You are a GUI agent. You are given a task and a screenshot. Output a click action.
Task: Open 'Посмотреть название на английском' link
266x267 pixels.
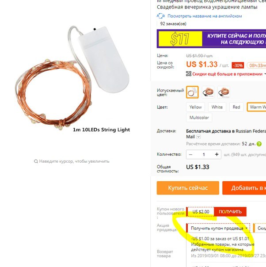(x=205, y=16)
